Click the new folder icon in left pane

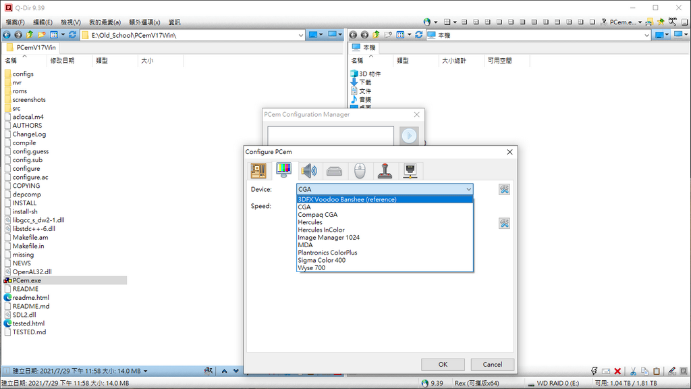(x=41, y=35)
